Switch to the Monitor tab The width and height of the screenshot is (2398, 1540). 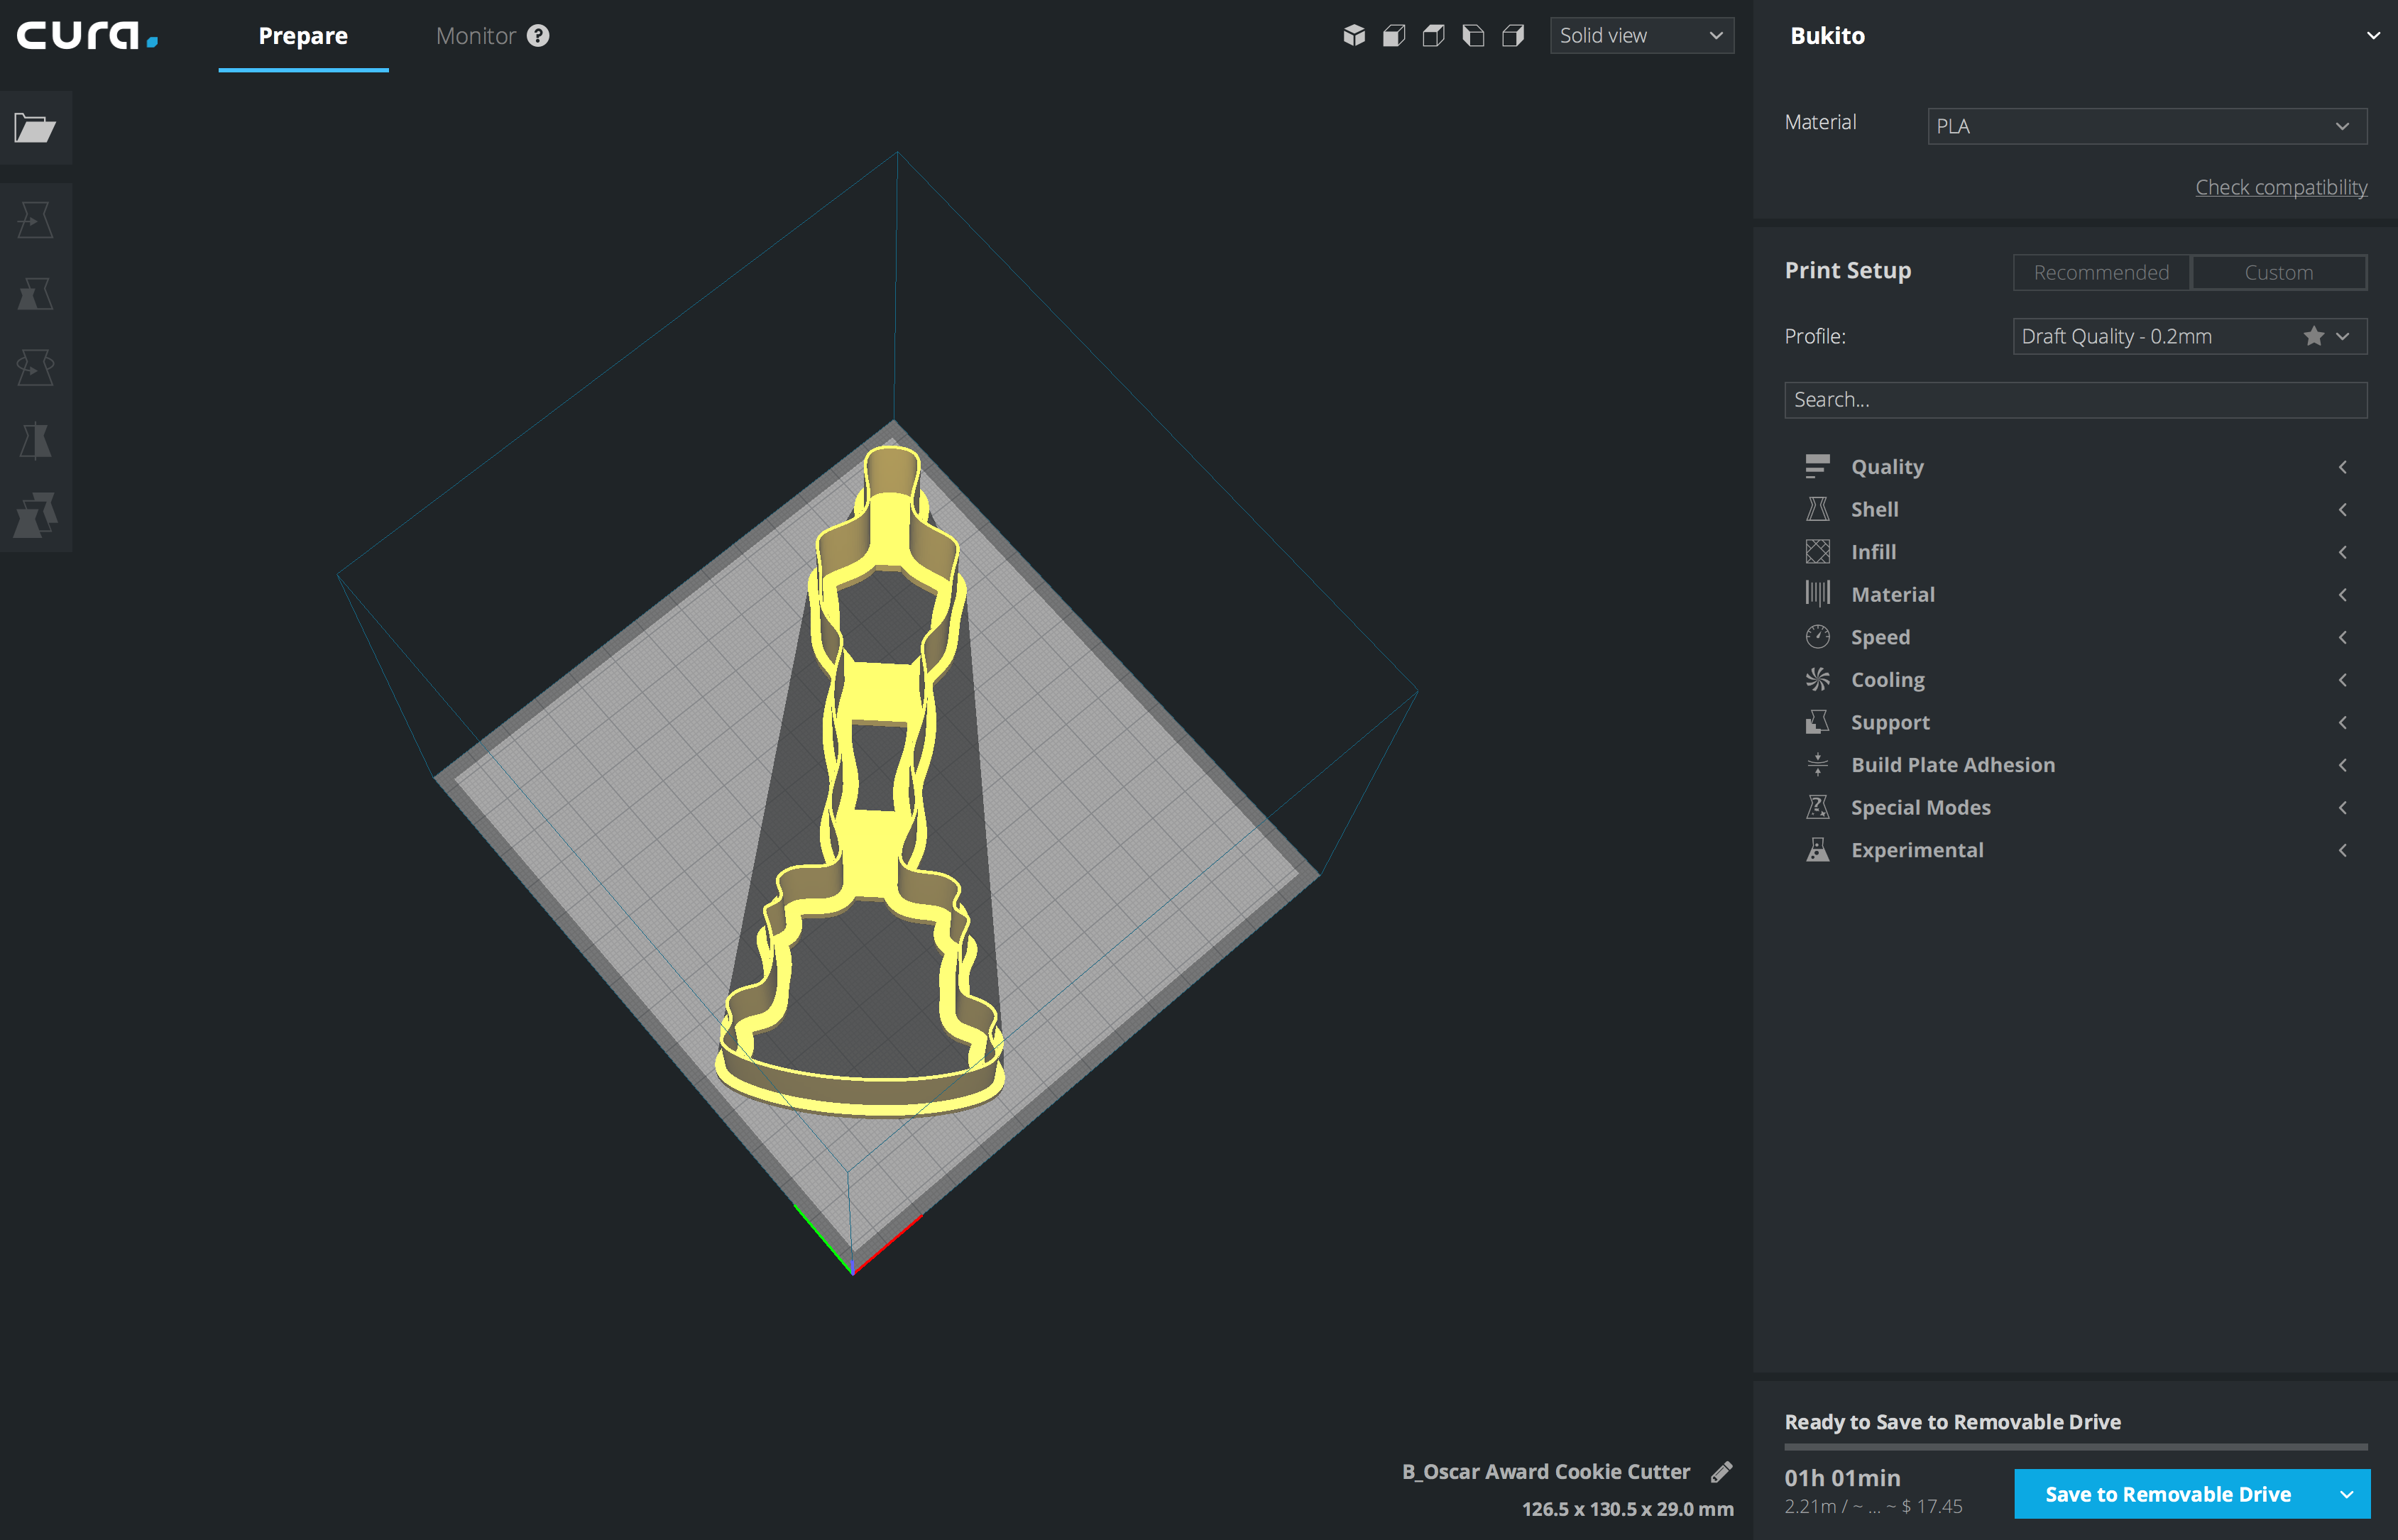476,36
